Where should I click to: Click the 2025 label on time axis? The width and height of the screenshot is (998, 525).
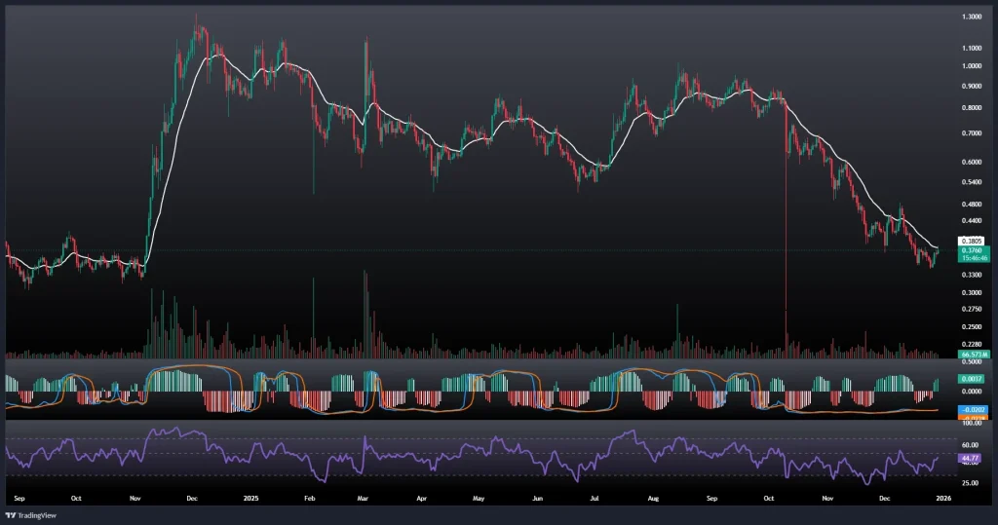(249, 497)
